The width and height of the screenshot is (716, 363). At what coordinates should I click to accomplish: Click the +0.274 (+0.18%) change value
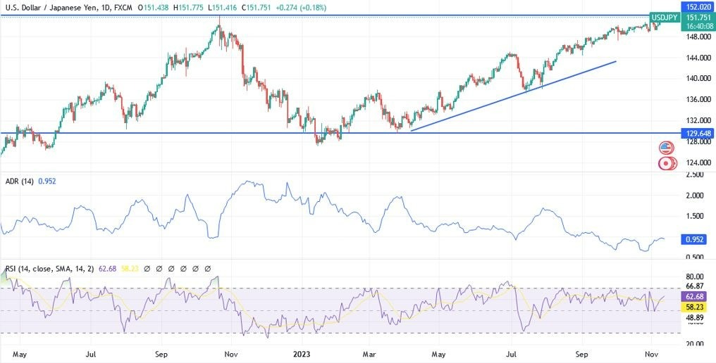click(302, 7)
